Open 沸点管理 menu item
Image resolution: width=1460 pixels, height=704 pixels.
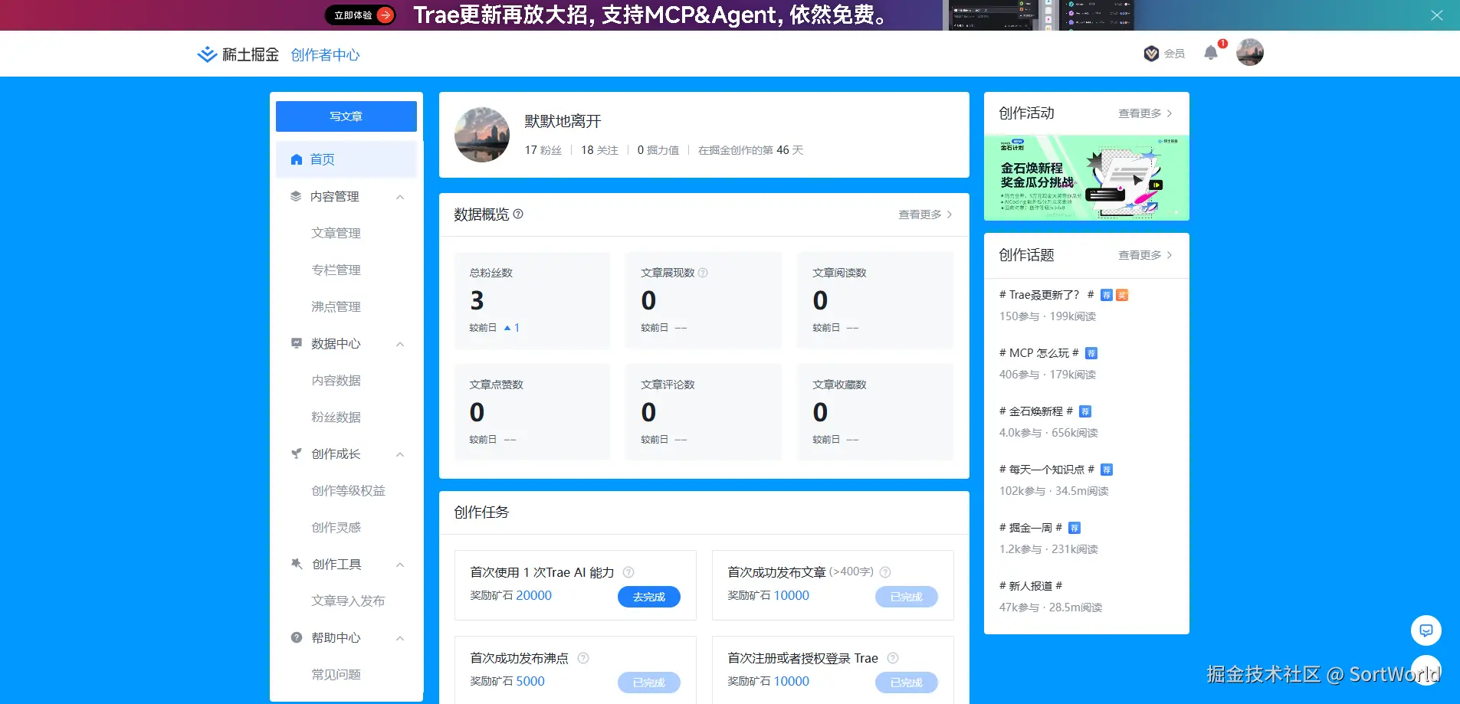click(336, 306)
